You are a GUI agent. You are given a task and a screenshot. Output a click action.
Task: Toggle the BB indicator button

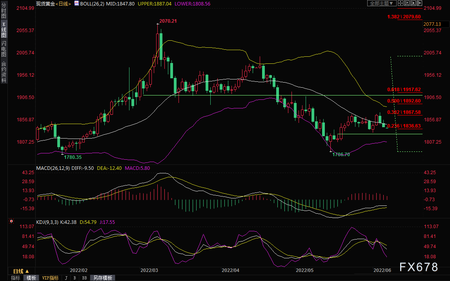click(84, 278)
